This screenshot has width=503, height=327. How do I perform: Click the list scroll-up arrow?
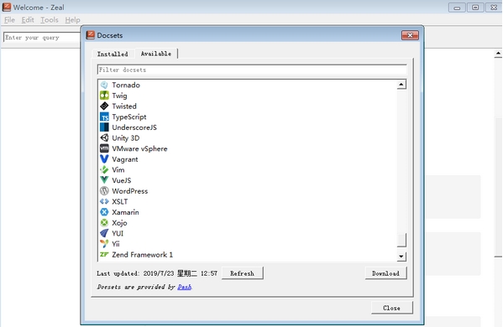point(401,85)
